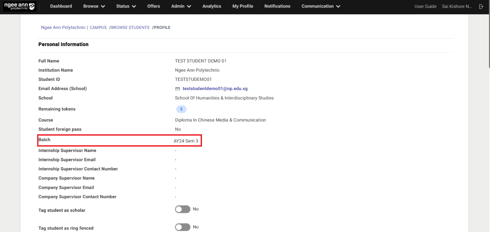The height and width of the screenshot is (232, 490).
Task: Click the logout icon in top bar
Action: [x=481, y=6]
